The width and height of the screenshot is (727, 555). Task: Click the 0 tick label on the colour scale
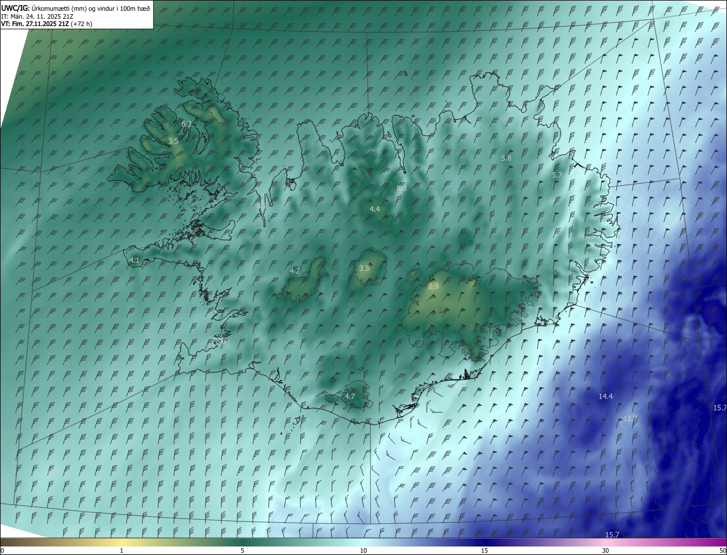(x=2, y=550)
